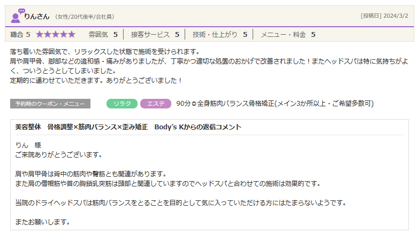Click the 投稿日 2024/3/2 date
Screen dimensions: 418x234
(384, 16)
